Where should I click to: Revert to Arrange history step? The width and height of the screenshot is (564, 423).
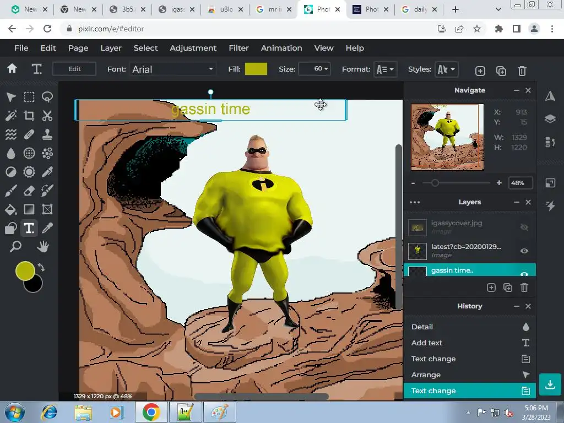pyautogui.click(x=470, y=375)
